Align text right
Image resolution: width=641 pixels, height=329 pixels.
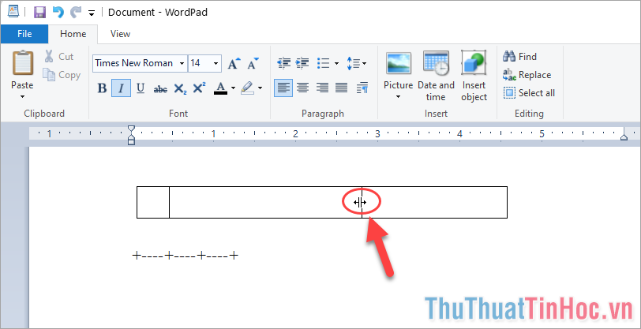(323, 88)
